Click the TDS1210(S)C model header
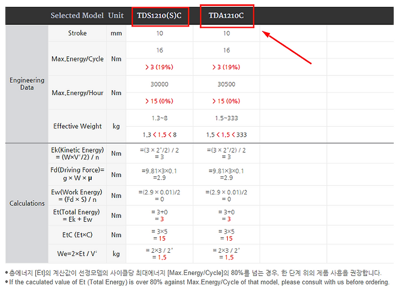398x292 pixels. (159, 15)
